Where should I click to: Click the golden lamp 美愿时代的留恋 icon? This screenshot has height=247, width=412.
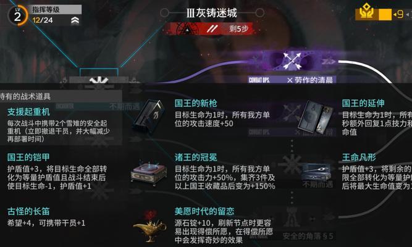[x=149, y=227]
